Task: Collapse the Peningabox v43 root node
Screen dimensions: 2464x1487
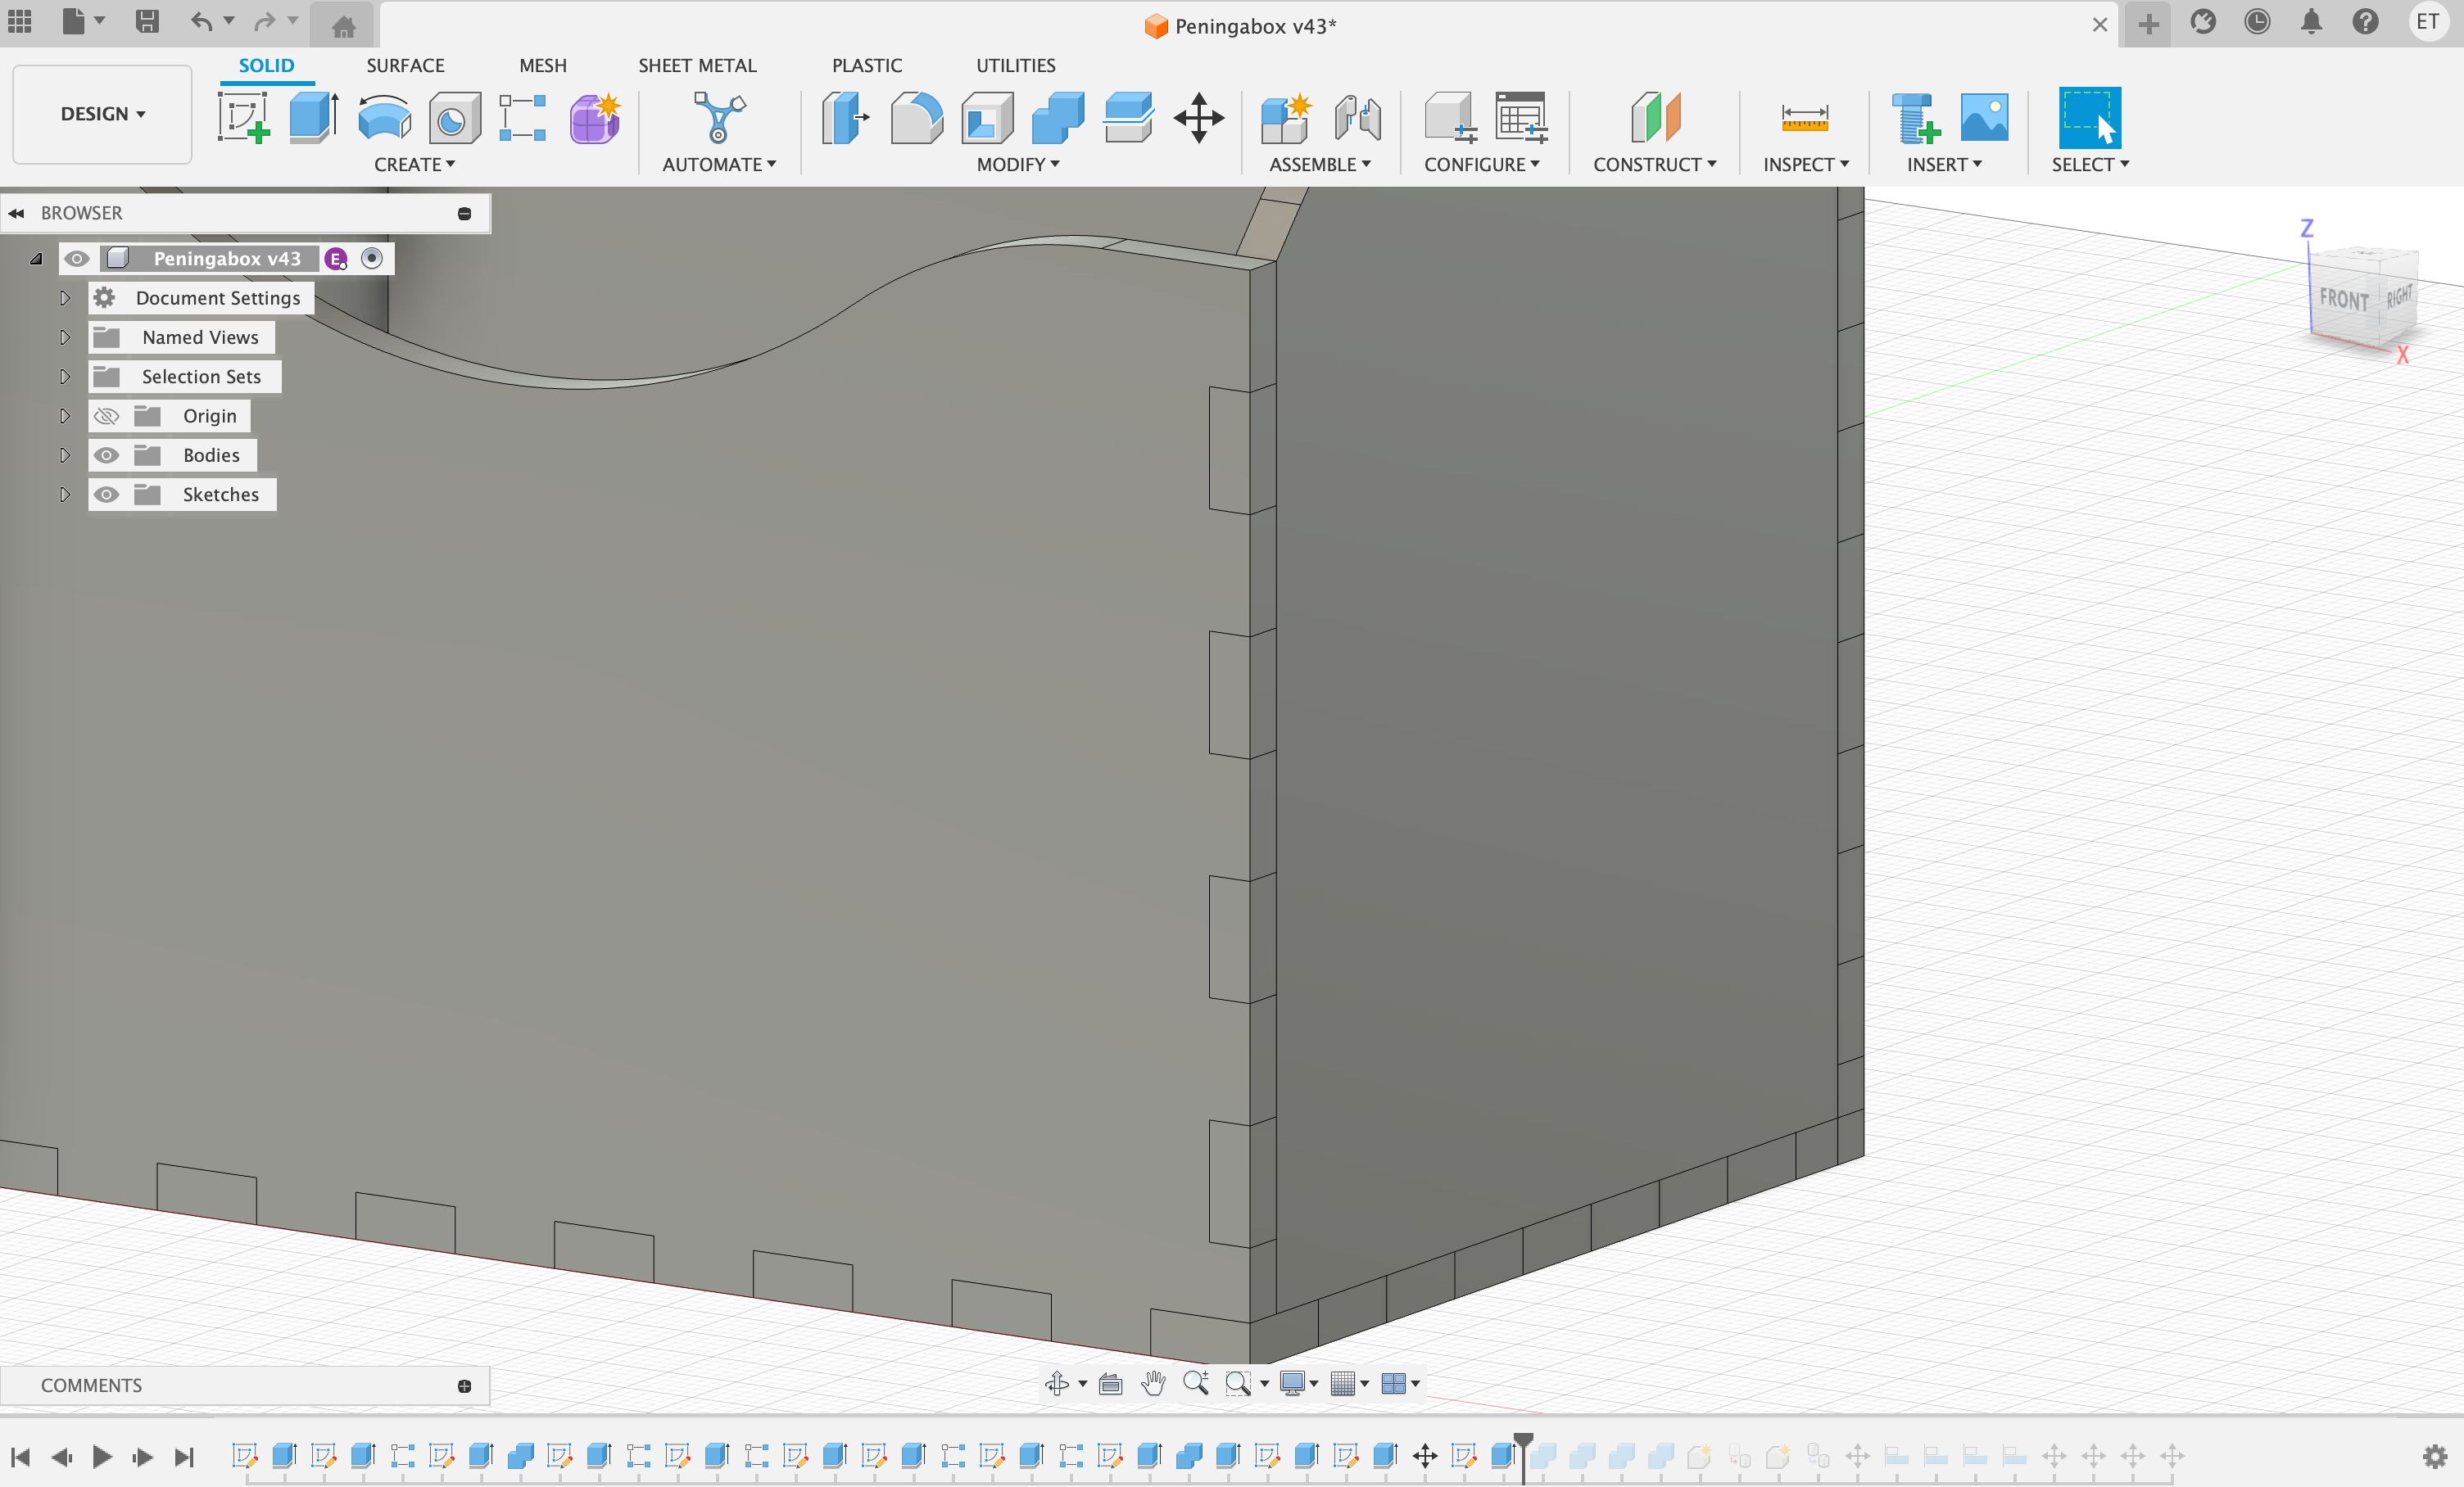Action: click(x=36, y=259)
